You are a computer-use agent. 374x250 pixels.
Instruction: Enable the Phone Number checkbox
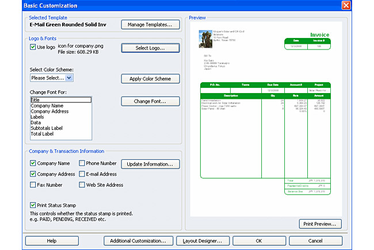(82, 163)
